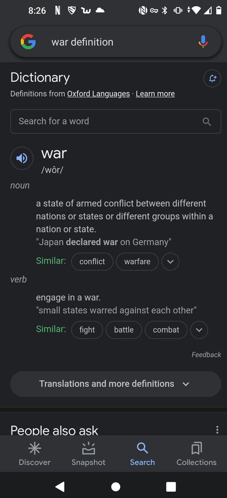The width and height of the screenshot is (227, 498).
Task: Start a voice search with the microphone icon
Action: [203, 42]
